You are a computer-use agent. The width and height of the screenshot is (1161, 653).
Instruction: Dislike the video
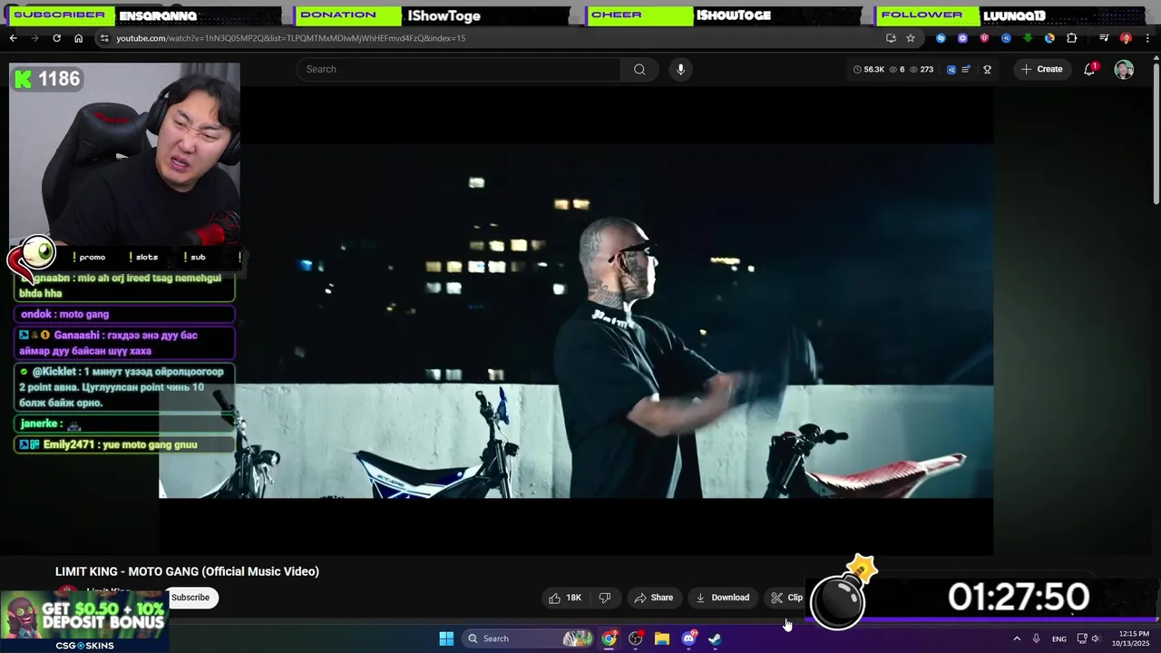point(605,598)
